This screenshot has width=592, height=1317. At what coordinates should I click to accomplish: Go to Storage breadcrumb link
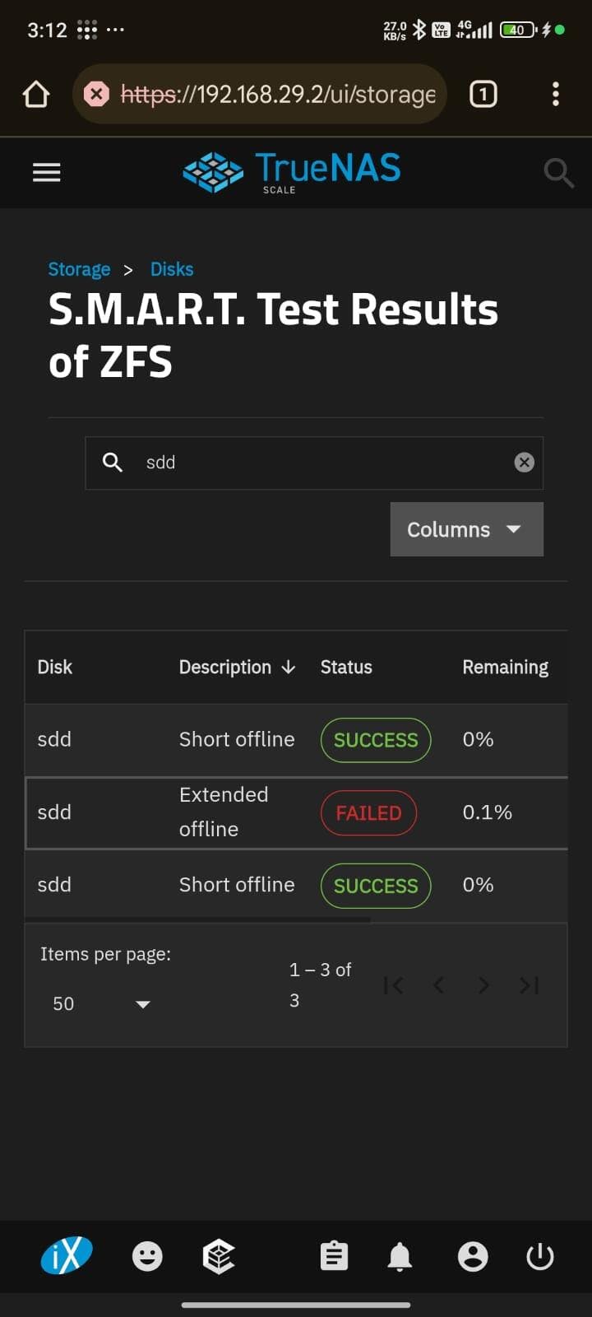click(x=79, y=269)
